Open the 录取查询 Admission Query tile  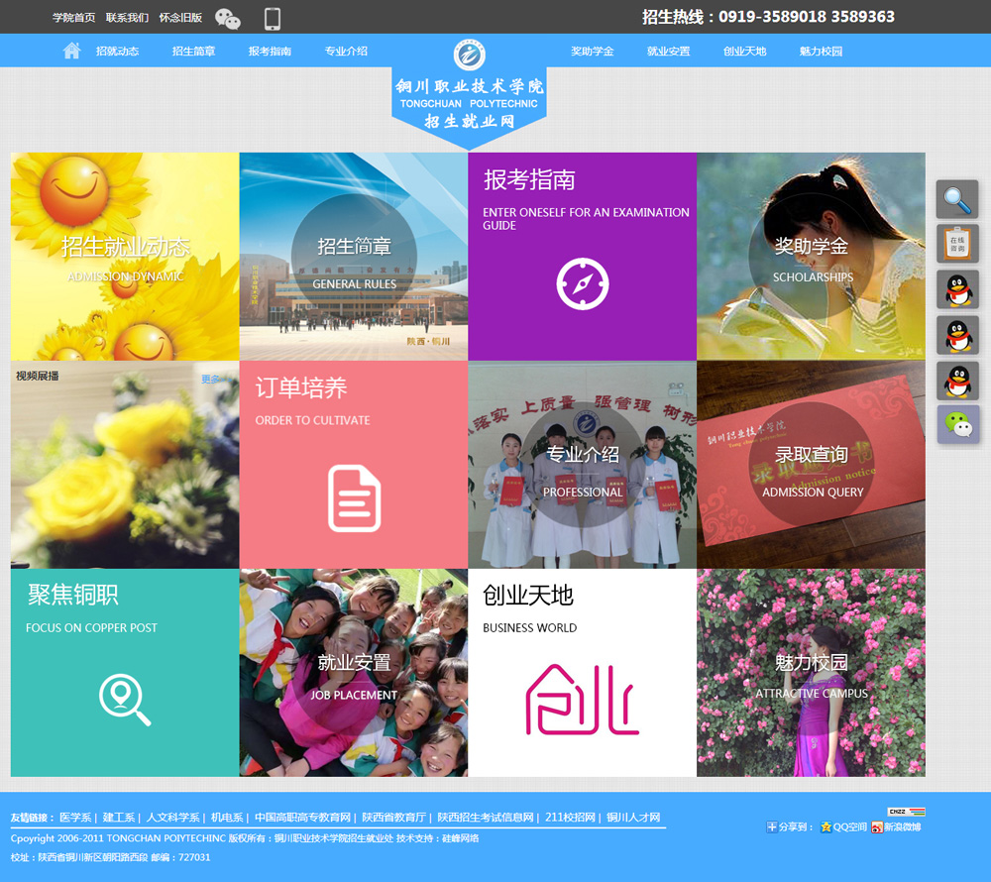811,465
